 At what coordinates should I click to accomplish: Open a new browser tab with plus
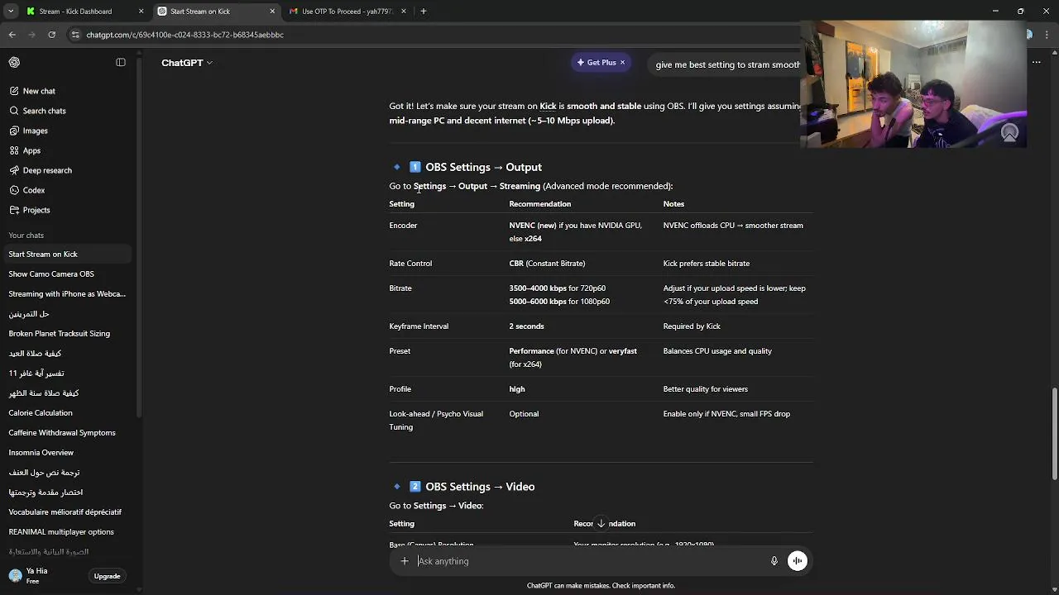(424, 12)
